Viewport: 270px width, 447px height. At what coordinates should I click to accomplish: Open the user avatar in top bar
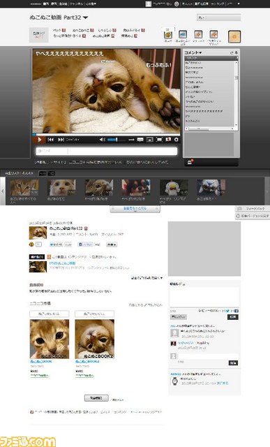point(148,3)
